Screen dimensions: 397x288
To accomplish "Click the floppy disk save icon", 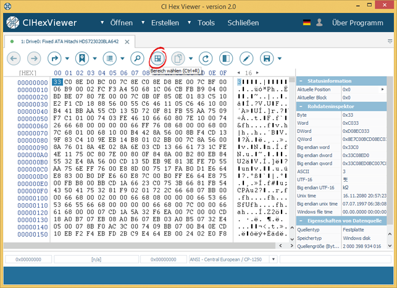I will pos(267,59).
